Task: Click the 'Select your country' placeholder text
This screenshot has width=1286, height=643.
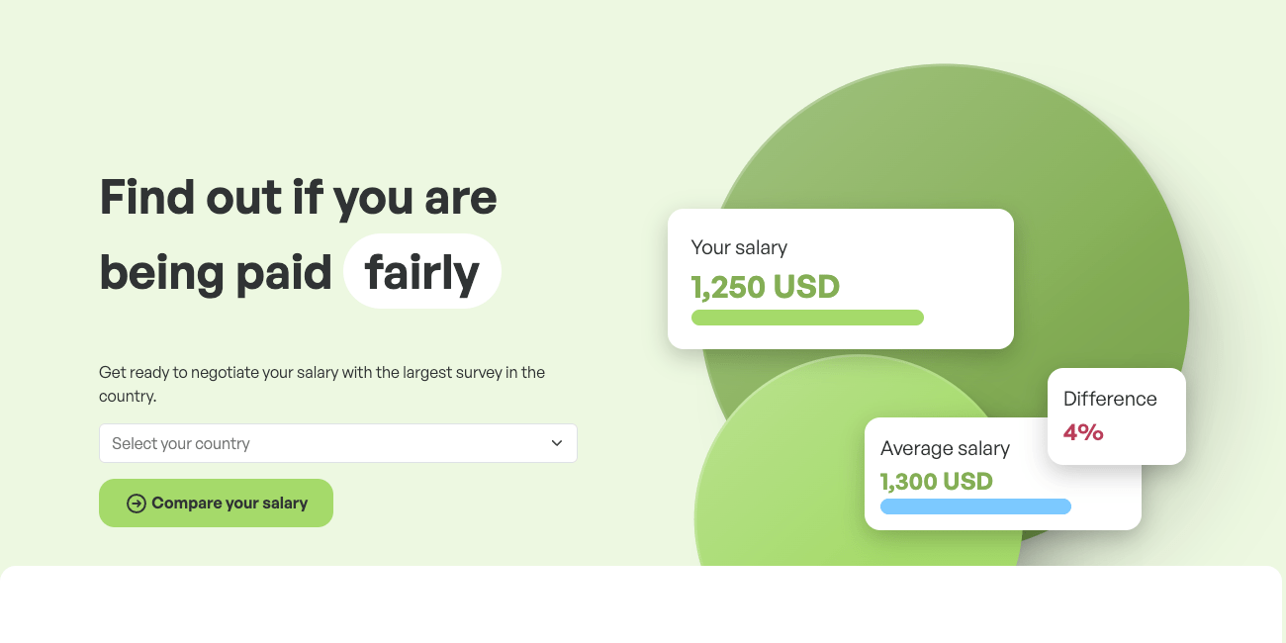Action: click(181, 443)
